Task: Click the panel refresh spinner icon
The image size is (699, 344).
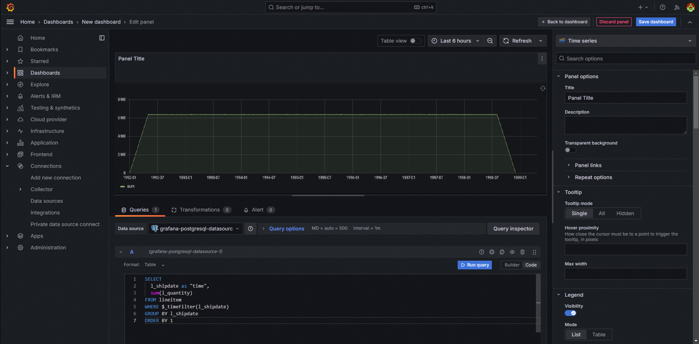Action: pos(542,88)
